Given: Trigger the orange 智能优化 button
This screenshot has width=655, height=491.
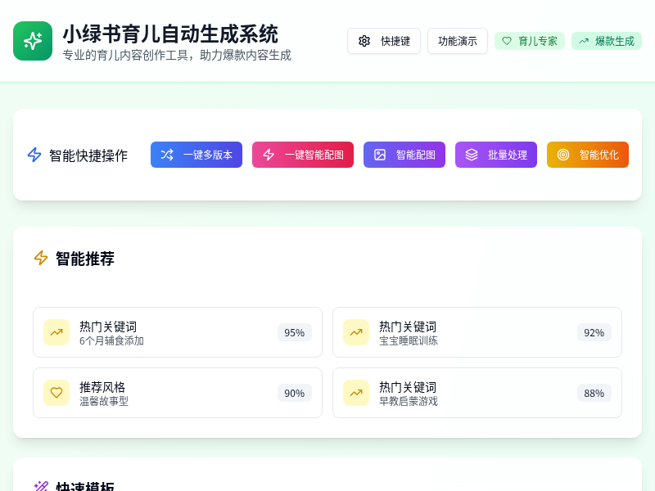Looking at the screenshot, I should pyautogui.click(x=588, y=155).
